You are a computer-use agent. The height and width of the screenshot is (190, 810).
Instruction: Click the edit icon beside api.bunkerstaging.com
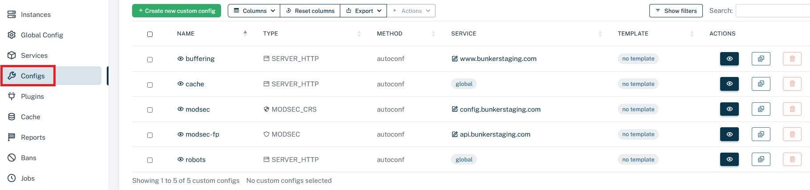[455, 134]
